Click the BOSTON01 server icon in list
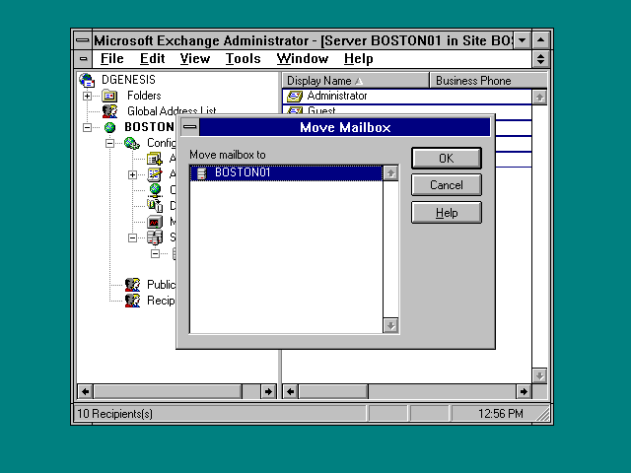Screen dimensions: 631x473 (201, 173)
